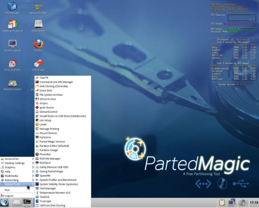Launch Firefox from the desktop
The height and width of the screenshot is (208, 259).
click(x=38, y=46)
